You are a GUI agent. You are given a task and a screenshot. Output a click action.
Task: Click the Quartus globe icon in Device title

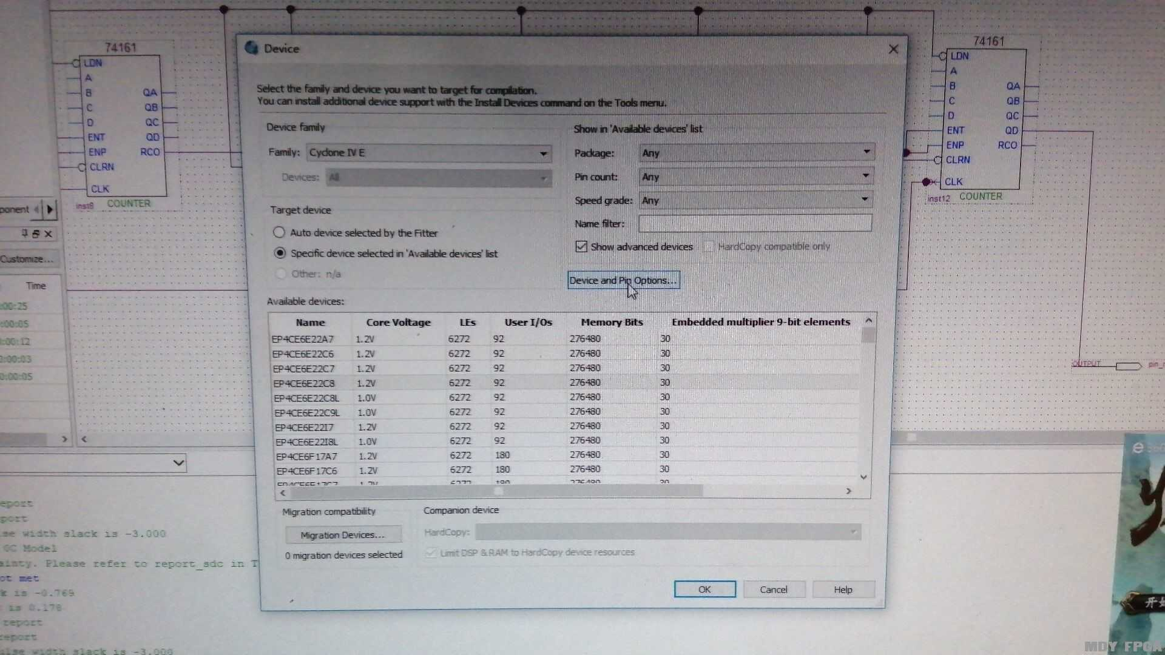[x=252, y=48]
